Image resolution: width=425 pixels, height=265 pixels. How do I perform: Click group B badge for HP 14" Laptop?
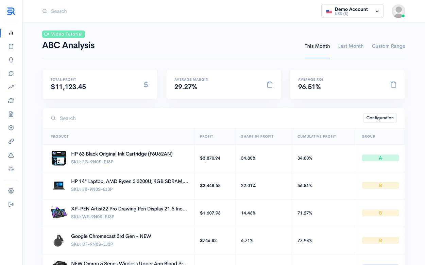[x=380, y=185]
